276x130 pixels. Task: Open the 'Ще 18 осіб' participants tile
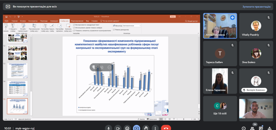[220, 108]
